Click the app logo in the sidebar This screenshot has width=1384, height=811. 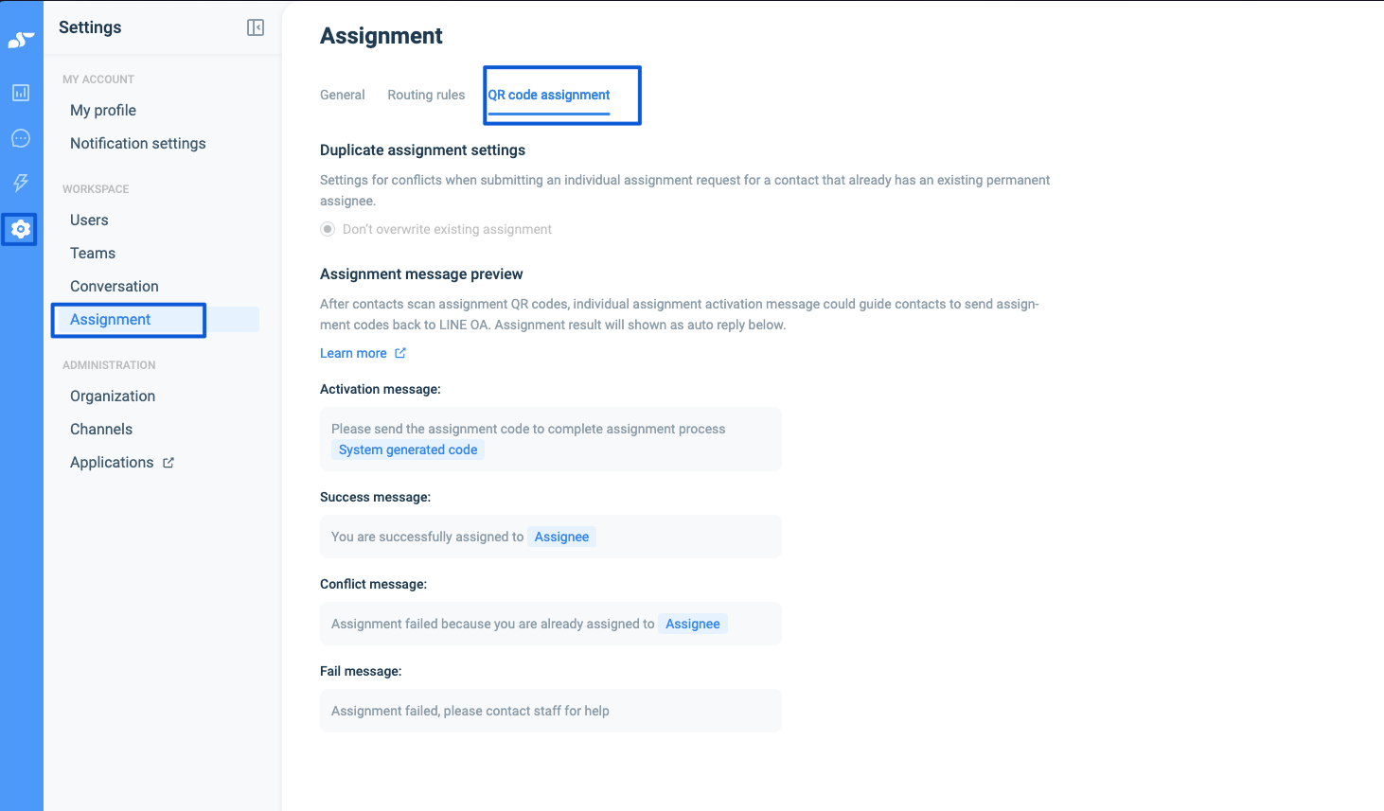[21, 40]
